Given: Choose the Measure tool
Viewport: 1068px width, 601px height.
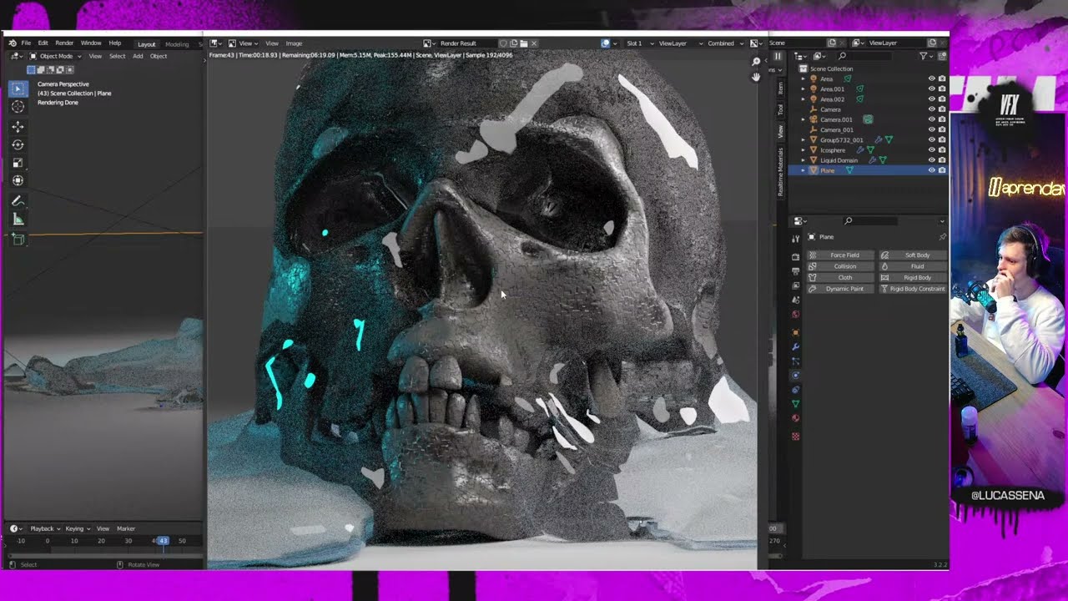Looking at the screenshot, I should [x=18, y=219].
